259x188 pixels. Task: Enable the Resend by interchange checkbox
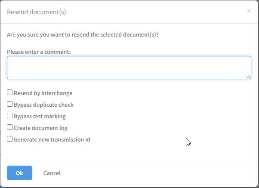click(x=10, y=92)
